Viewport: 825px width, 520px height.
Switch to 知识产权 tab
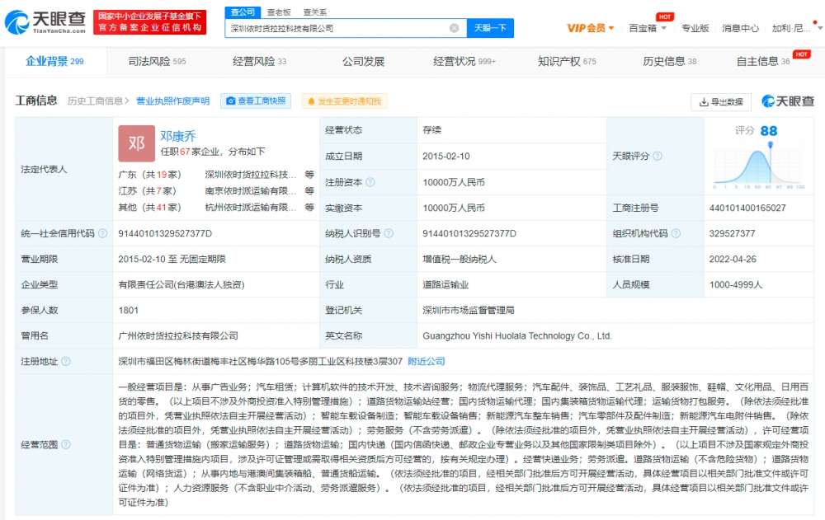pyautogui.click(x=567, y=62)
